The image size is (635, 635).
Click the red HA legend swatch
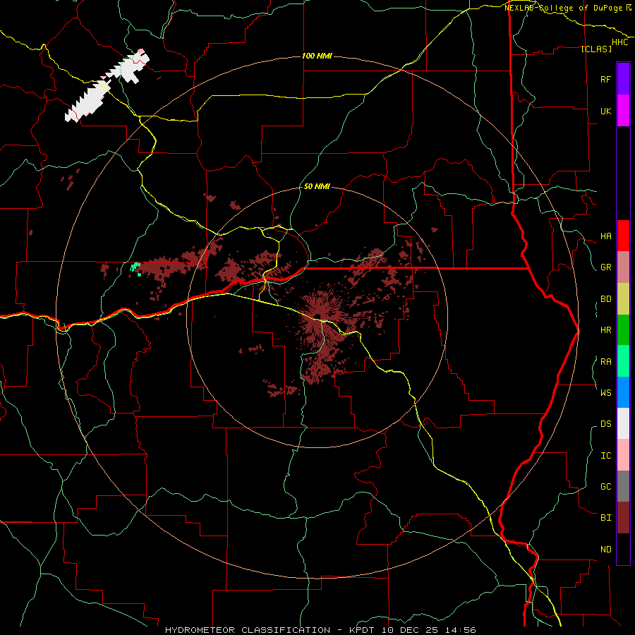[x=623, y=236]
